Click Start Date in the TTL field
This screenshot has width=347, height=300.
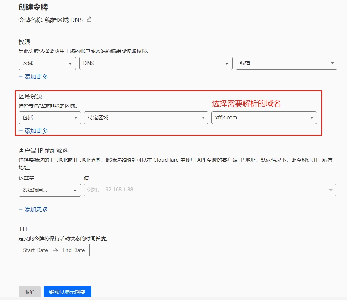(36, 250)
